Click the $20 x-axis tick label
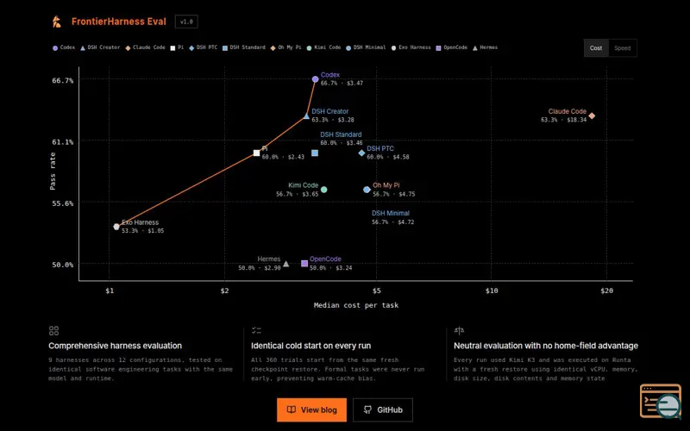690x431 pixels. pos(606,290)
